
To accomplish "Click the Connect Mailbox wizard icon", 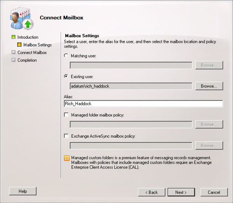I will (22, 18).
